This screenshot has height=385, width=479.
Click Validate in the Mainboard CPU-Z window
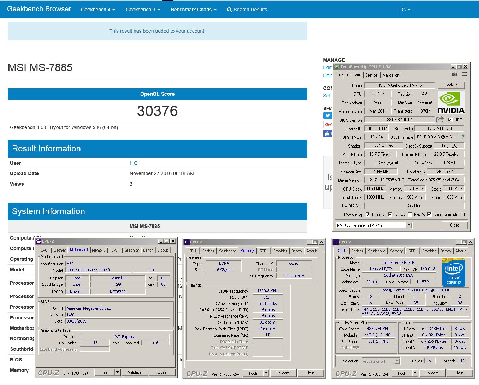pos(135,372)
